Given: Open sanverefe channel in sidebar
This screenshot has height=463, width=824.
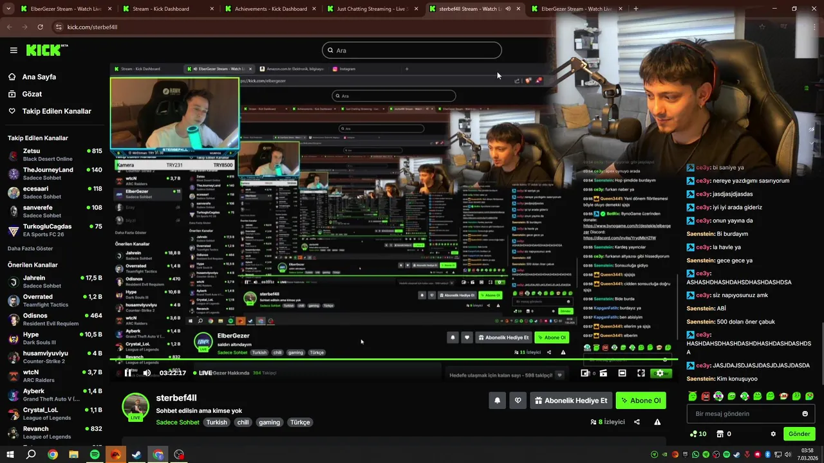Looking at the screenshot, I should (x=55, y=212).
